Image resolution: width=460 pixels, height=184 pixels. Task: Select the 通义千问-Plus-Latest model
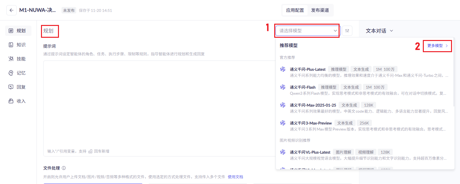coord(308,69)
